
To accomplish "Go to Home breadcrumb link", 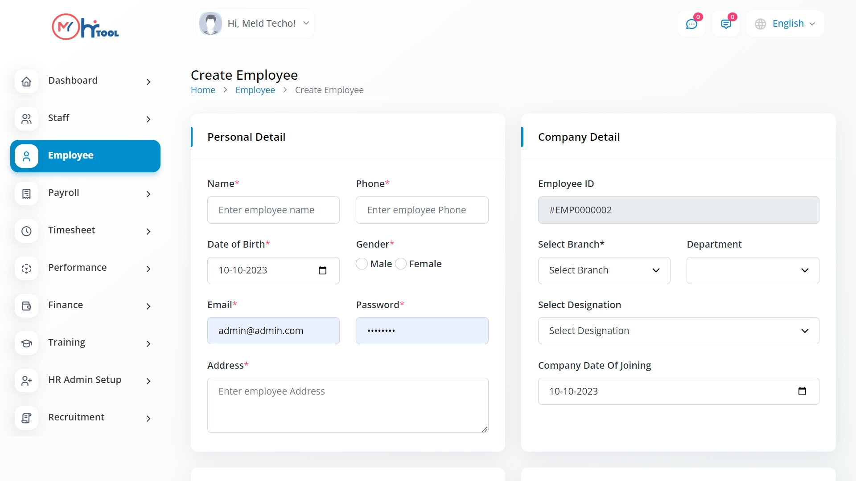I will click(x=203, y=90).
